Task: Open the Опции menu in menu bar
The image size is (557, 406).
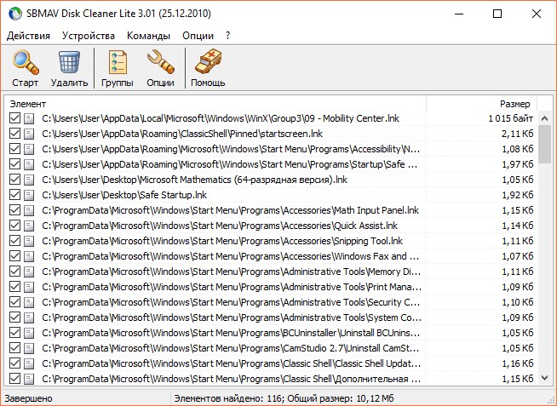Action: [x=198, y=36]
